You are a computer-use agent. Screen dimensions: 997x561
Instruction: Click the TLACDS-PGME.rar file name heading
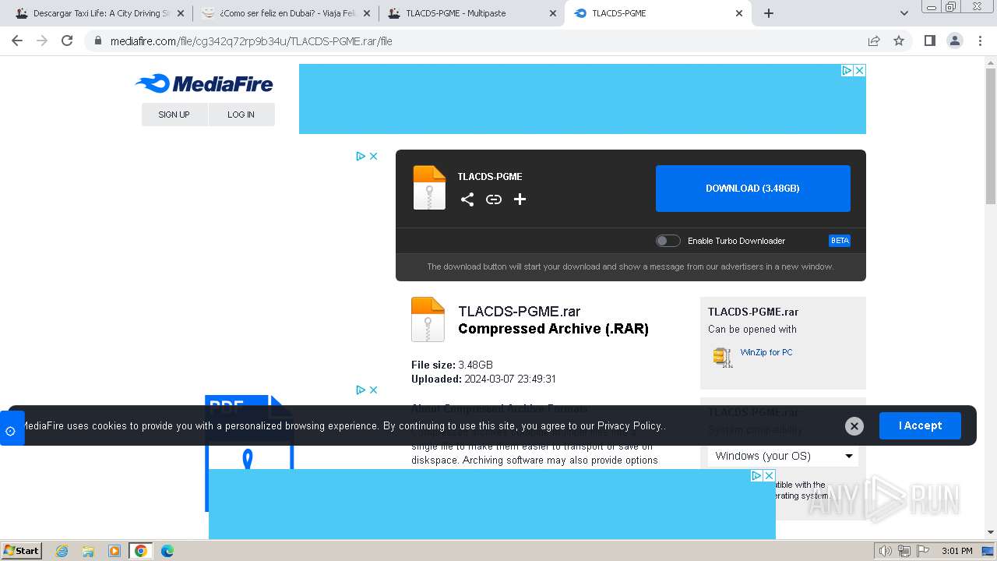[520, 312]
